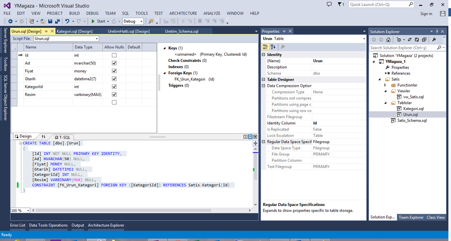Toggle Allow Nulls checkbox for Id column
This screenshot has width=451, height=241.
coord(114,55)
